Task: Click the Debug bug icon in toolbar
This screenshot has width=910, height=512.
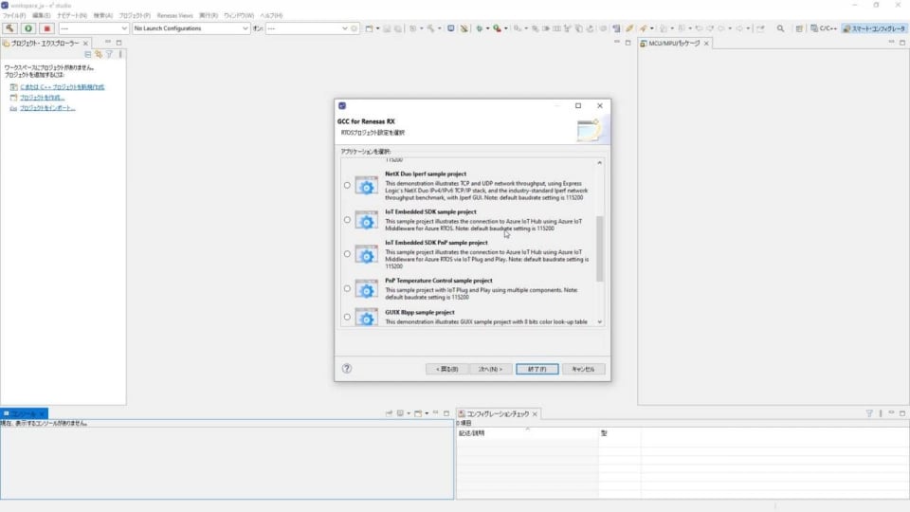Action: (x=480, y=28)
